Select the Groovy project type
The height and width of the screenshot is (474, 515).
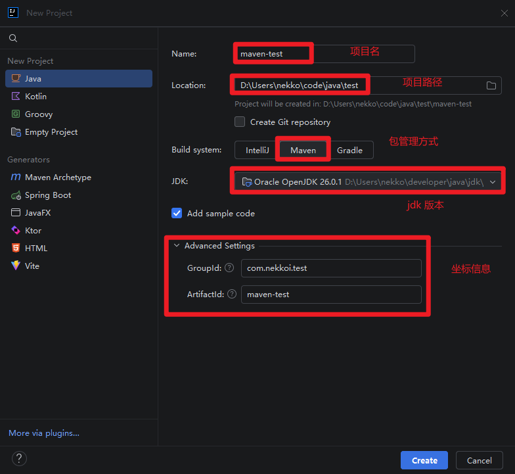[79, 114]
